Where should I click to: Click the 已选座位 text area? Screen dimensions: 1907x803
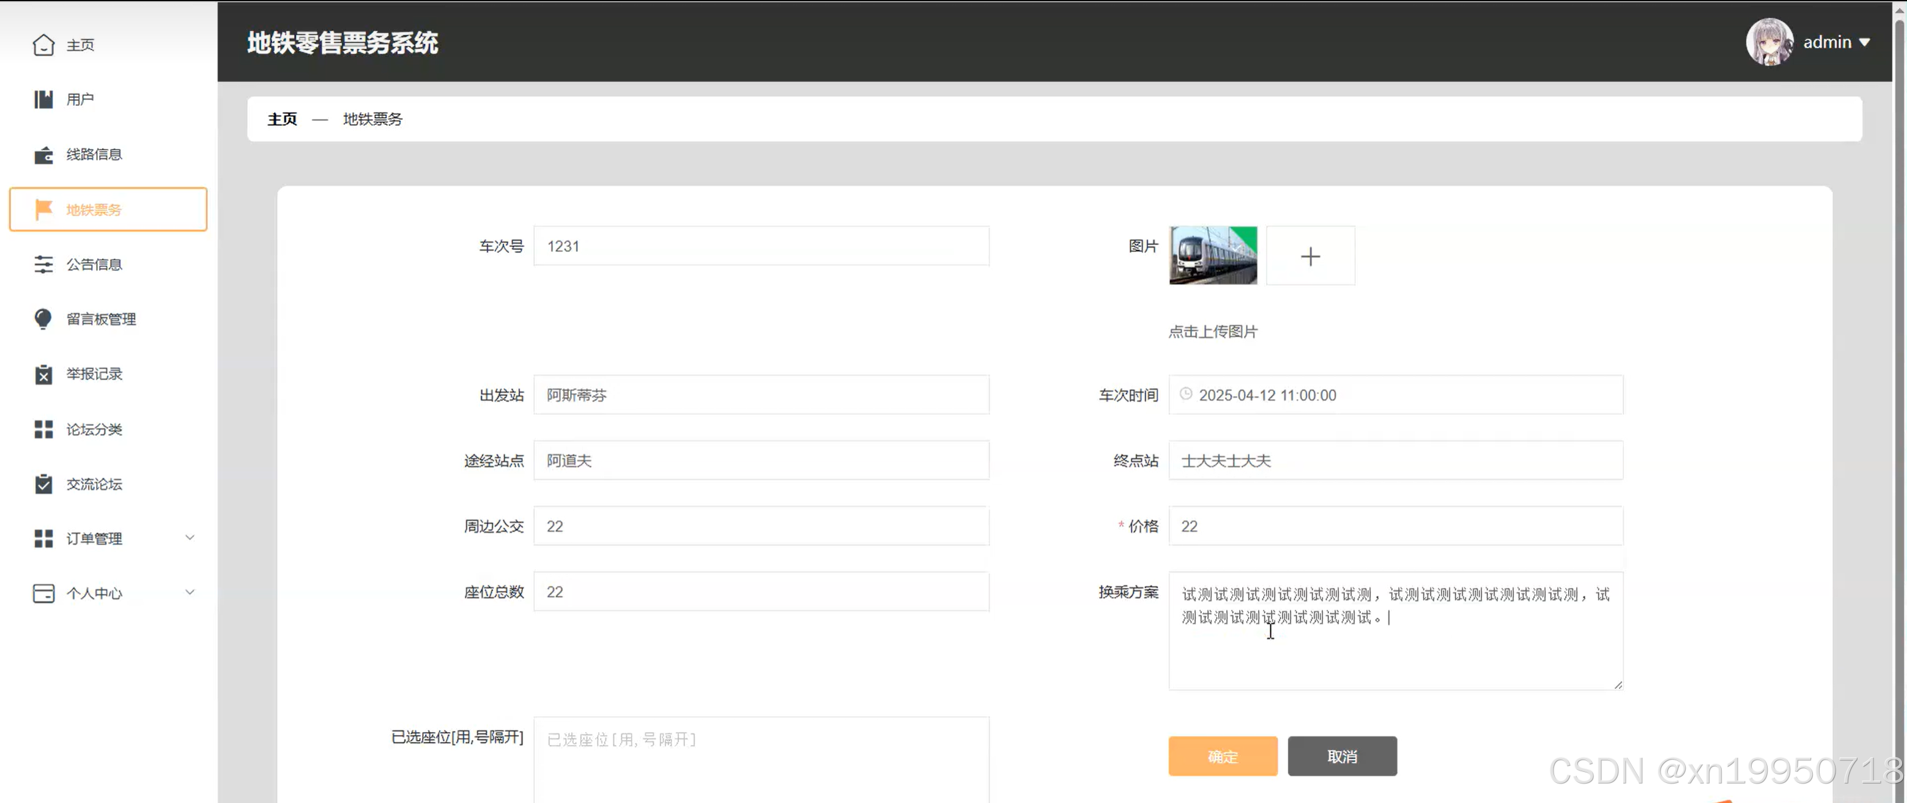(x=761, y=760)
